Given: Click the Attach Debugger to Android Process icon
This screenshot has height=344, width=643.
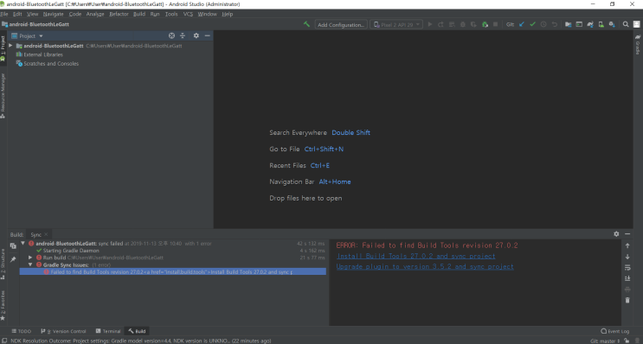Looking at the screenshot, I should tap(485, 24).
